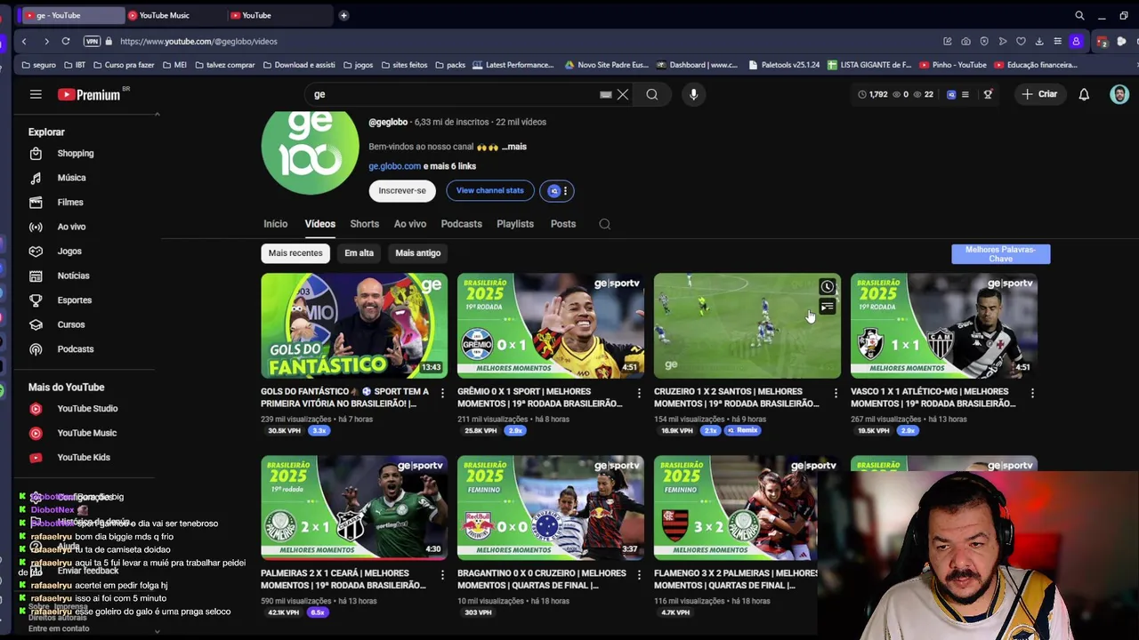Open the notifications bell
1139x640 pixels.
[1084, 94]
